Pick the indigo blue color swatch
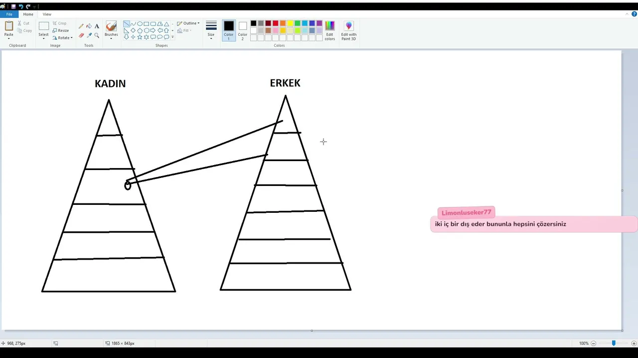Screen dimensions: 638x358 coord(312,23)
